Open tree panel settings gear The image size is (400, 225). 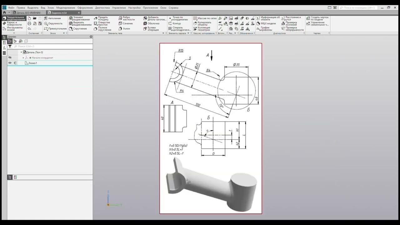pos(91,37)
